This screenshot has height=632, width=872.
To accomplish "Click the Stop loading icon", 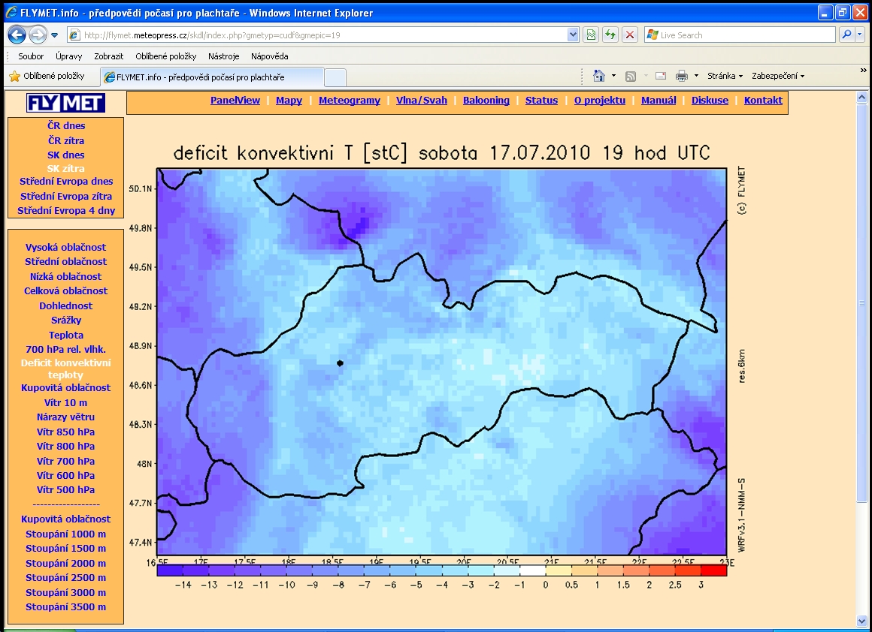I will tap(630, 35).
